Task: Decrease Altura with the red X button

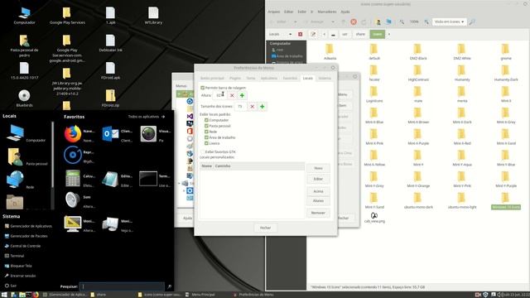Action: click(x=232, y=96)
